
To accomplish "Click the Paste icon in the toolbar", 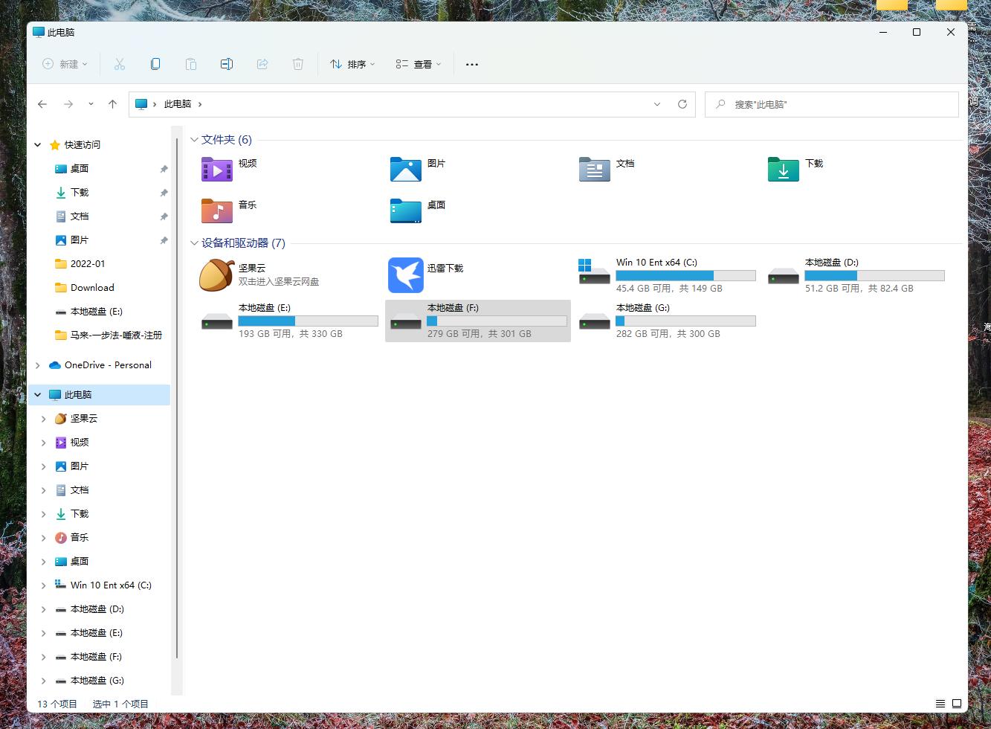I will click(191, 64).
